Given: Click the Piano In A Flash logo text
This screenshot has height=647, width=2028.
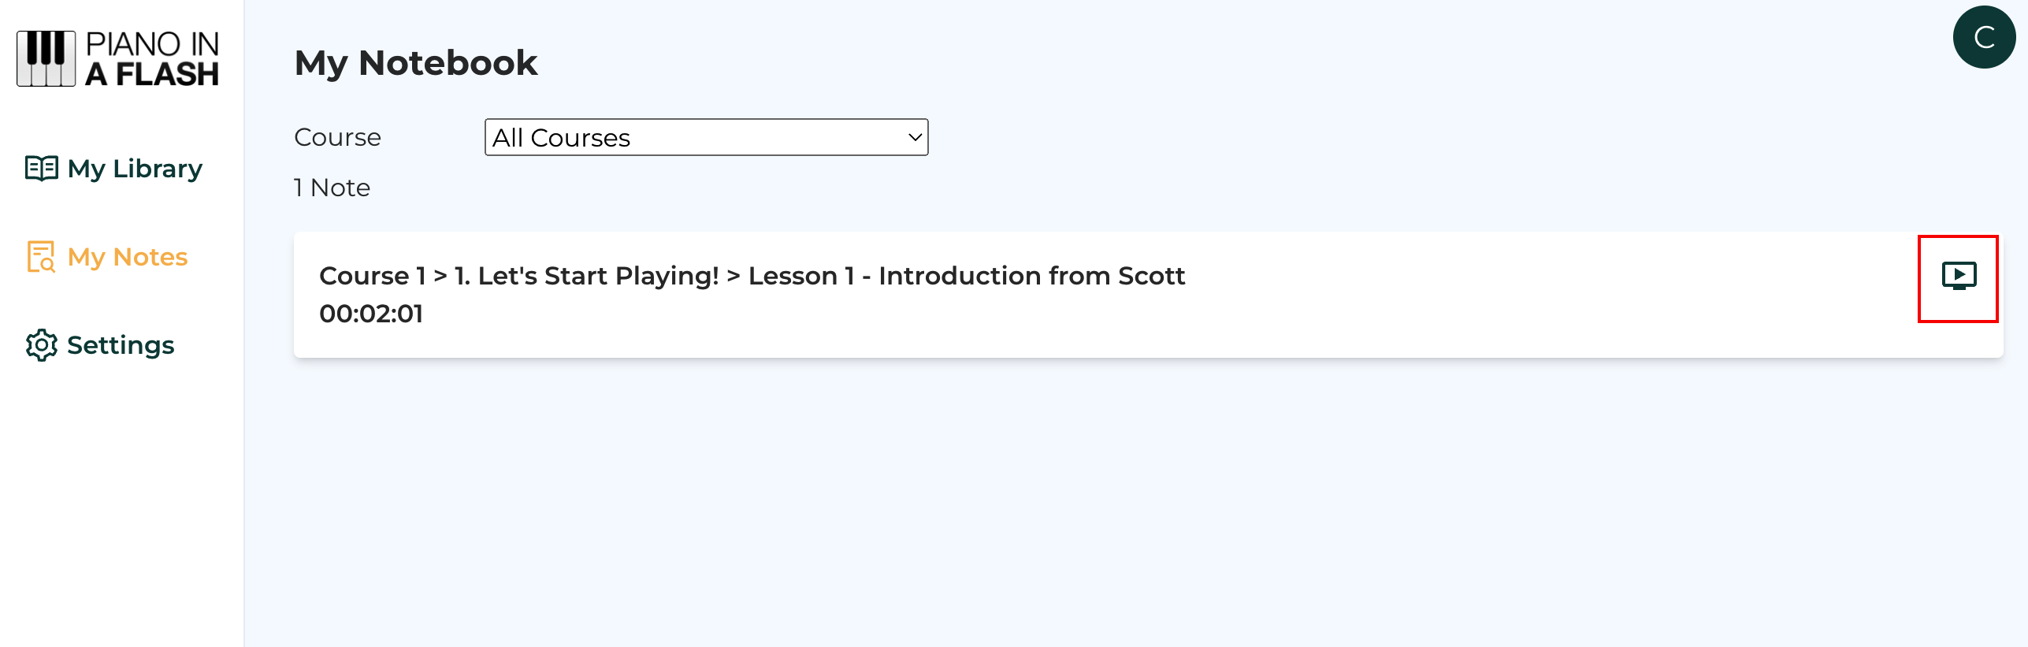Looking at the screenshot, I should (x=152, y=58).
